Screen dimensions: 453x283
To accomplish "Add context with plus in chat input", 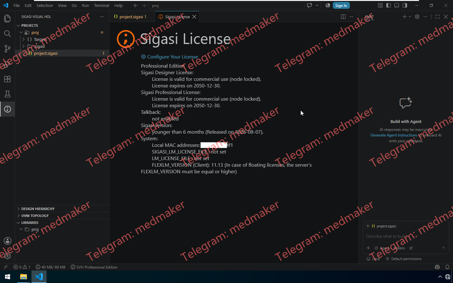I will [x=368, y=248].
